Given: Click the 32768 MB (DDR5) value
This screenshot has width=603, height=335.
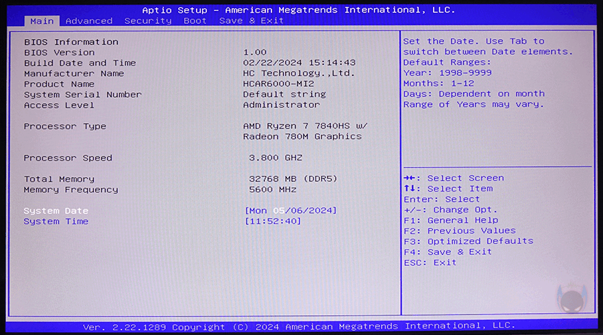Looking at the screenshot, I should [x=293, y=179].
